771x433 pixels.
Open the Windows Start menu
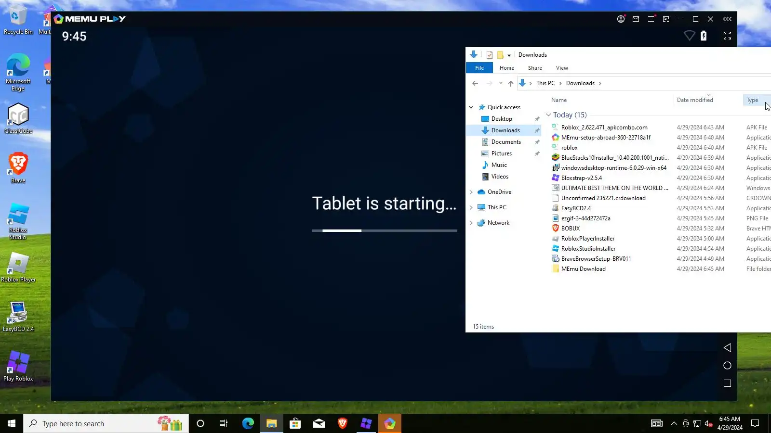12,423
